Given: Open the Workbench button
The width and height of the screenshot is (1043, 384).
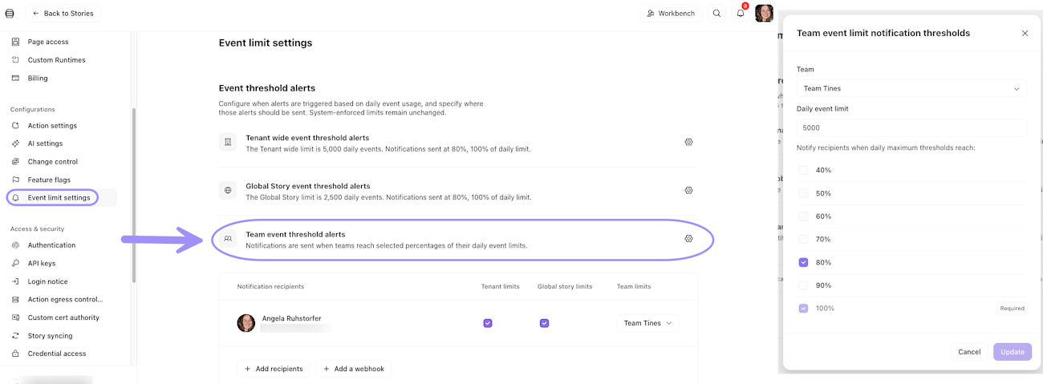Looking at the screenshot, I should (671, 14).
